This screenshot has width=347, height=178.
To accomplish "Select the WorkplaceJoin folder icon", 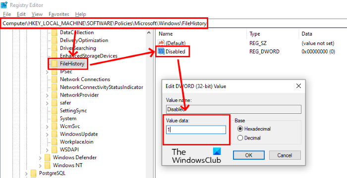I will pyautogui.click(x=55, y=142).
